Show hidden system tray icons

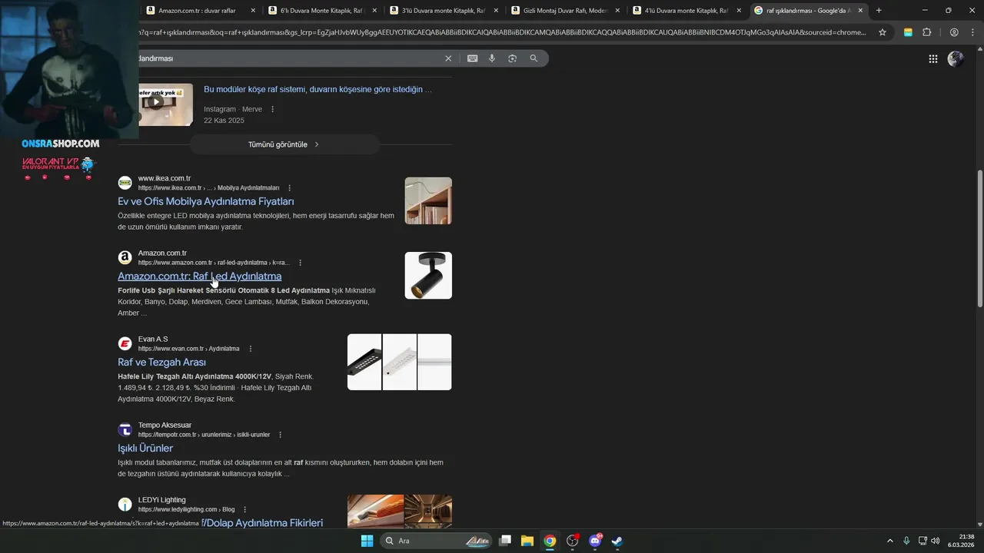(890, 541)
